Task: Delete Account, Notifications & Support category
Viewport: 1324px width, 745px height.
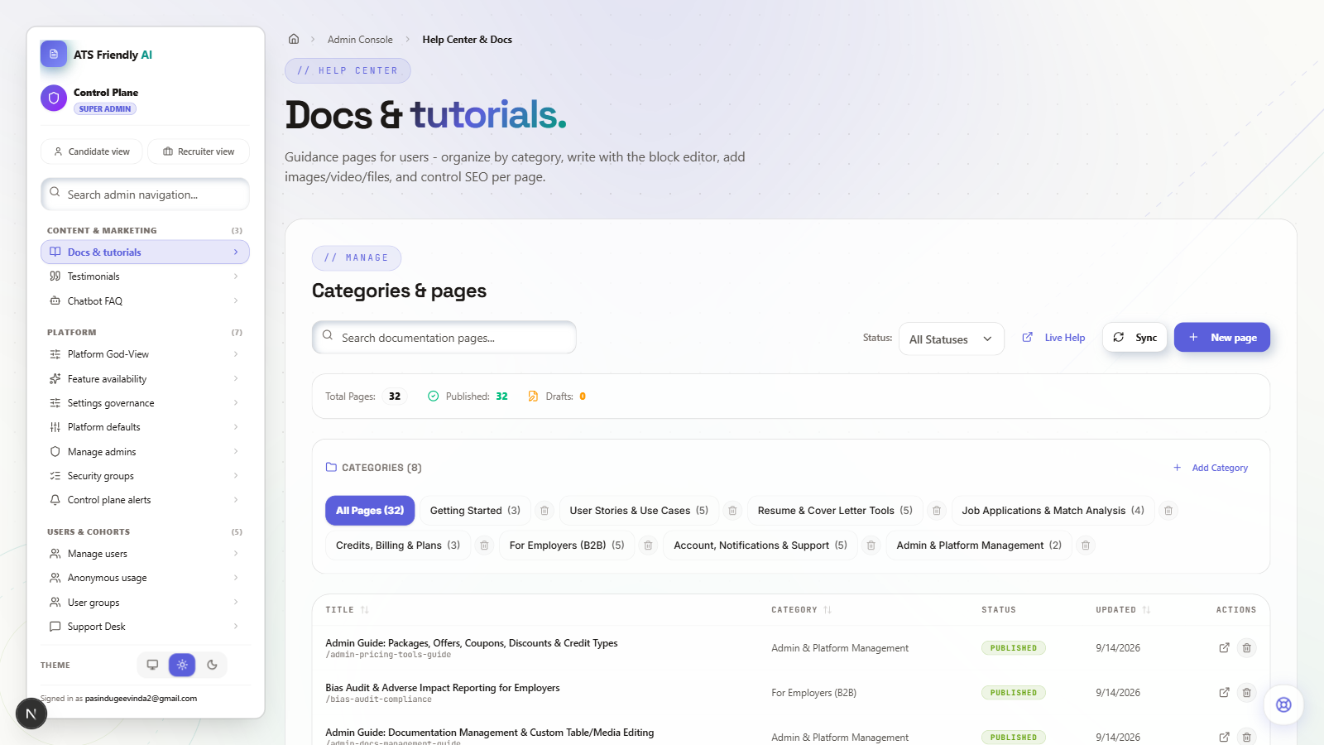Action: [x=871, y=546]
